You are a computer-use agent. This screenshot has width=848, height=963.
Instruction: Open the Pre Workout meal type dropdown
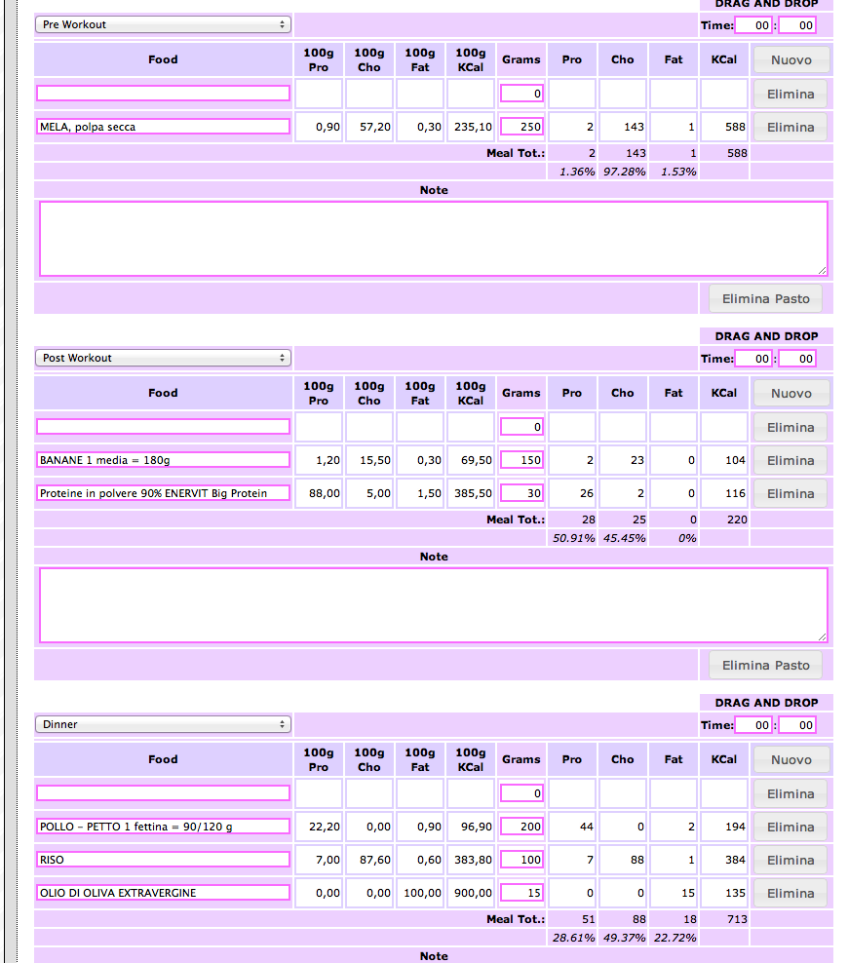point(163,24)
